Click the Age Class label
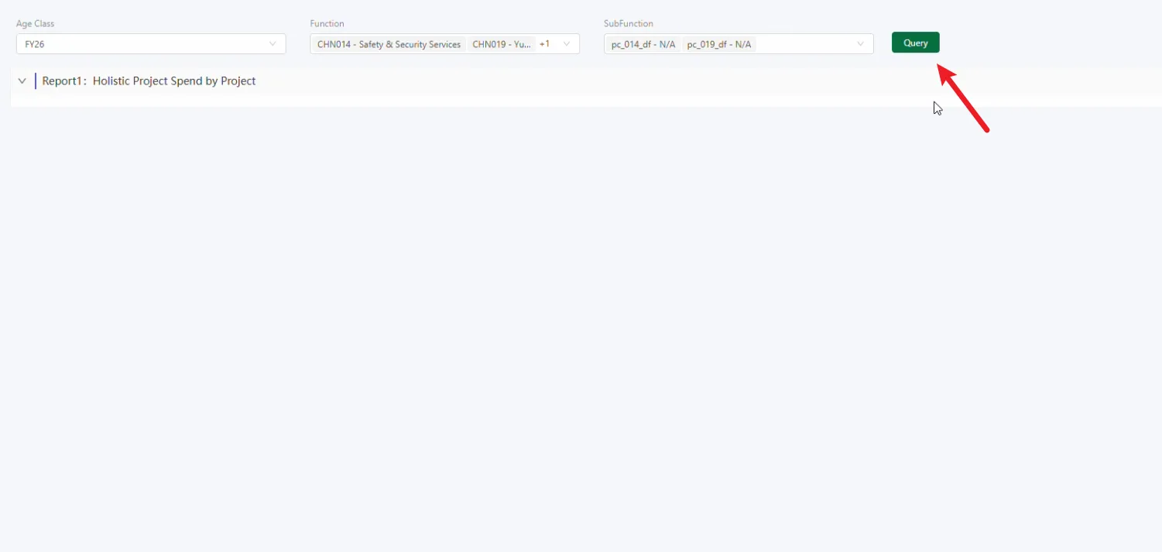 (x=35, y=24)
